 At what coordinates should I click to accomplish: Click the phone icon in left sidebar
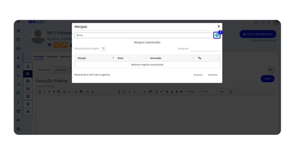[18, 75]
